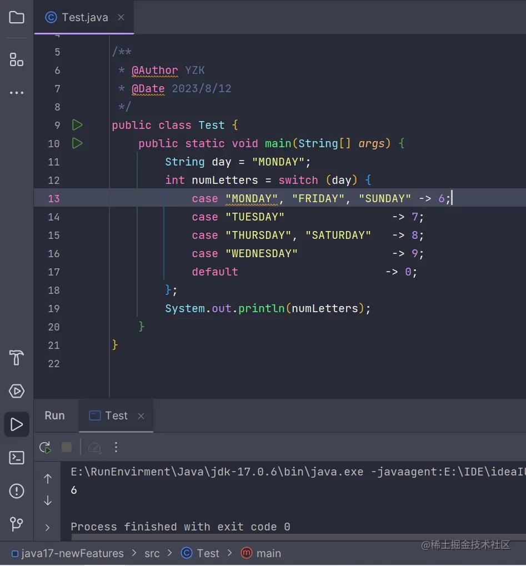Viewport: 526px width, 566px height.
Task: Open the Build hammer tool window
Action: tap(16, 358)
